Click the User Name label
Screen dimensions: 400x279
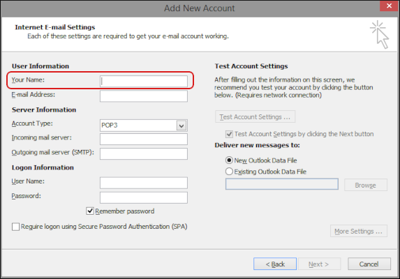(28, 181)
